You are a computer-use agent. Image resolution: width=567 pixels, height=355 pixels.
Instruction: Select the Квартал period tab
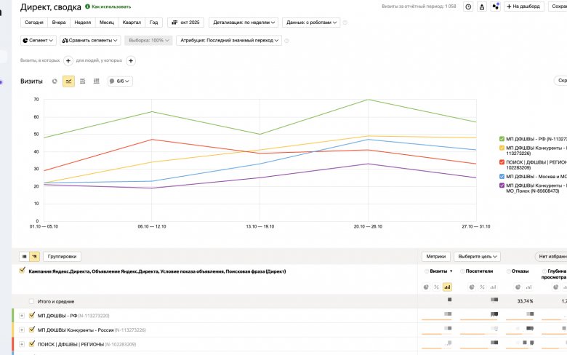pyautogui.click(x=132, y=23)
